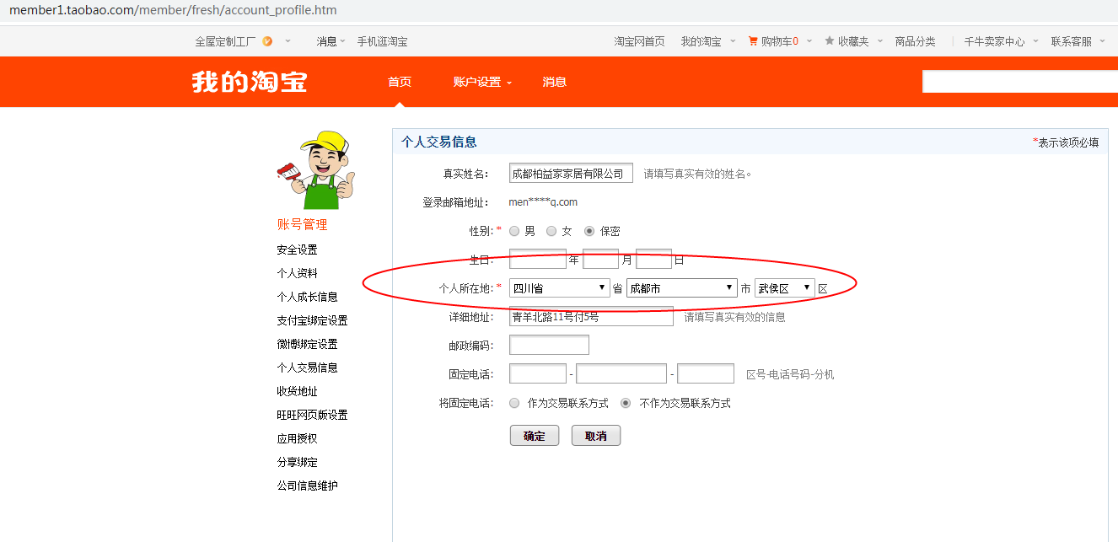Open 公司信息维护 in sidebar
The image size is (1118, 542).
click(307, 486)
